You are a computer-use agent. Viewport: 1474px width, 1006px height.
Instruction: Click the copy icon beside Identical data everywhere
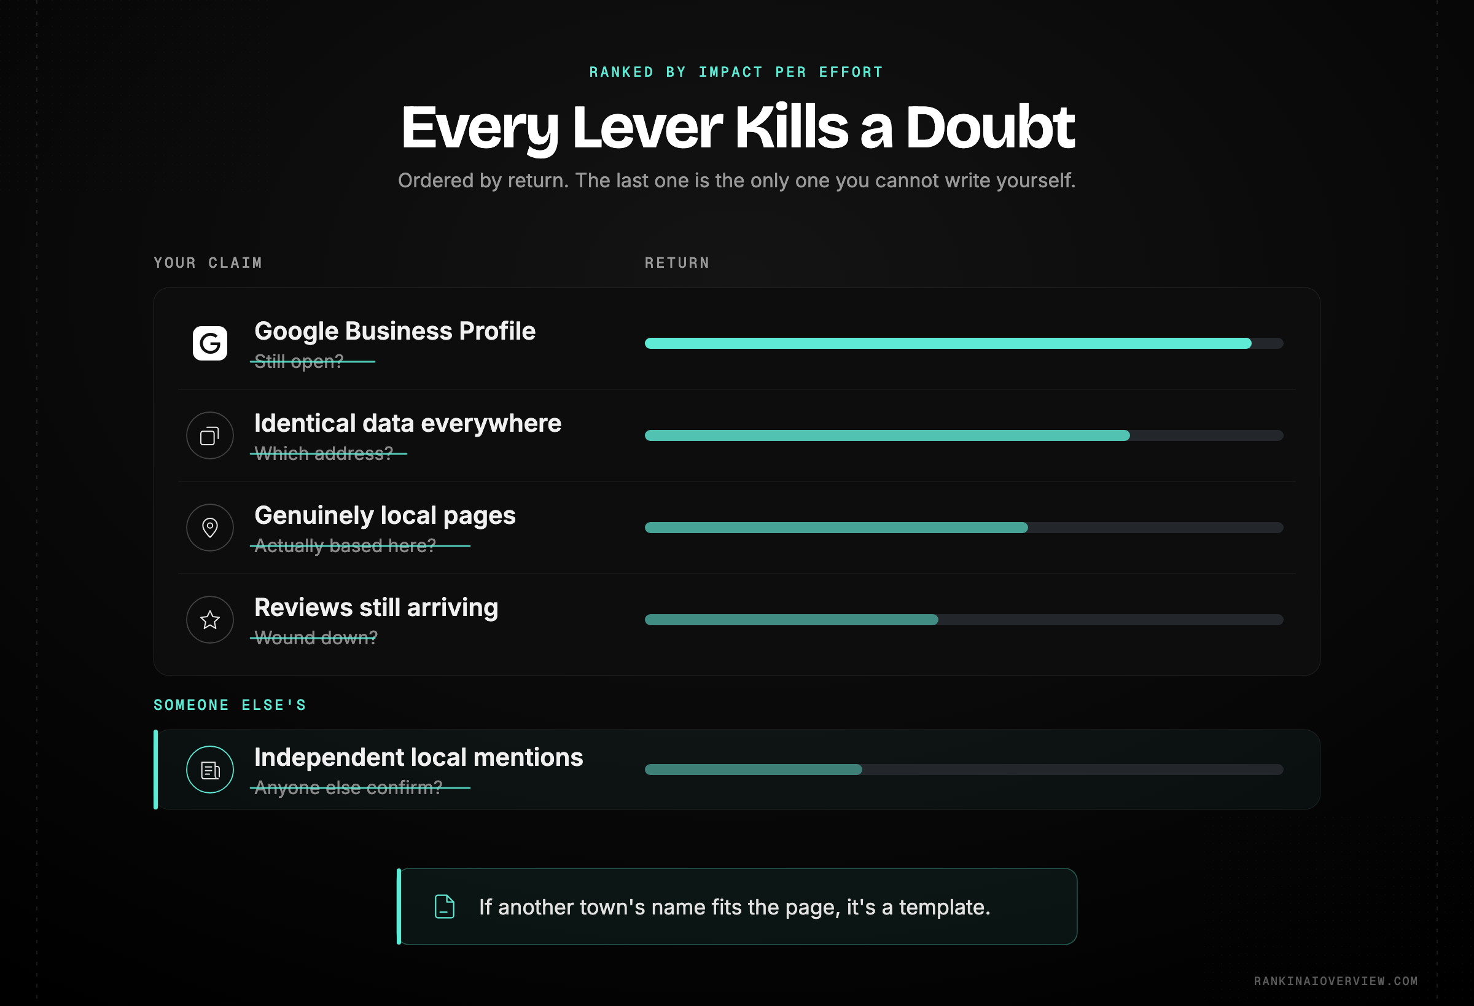click(x=210, y=436)
